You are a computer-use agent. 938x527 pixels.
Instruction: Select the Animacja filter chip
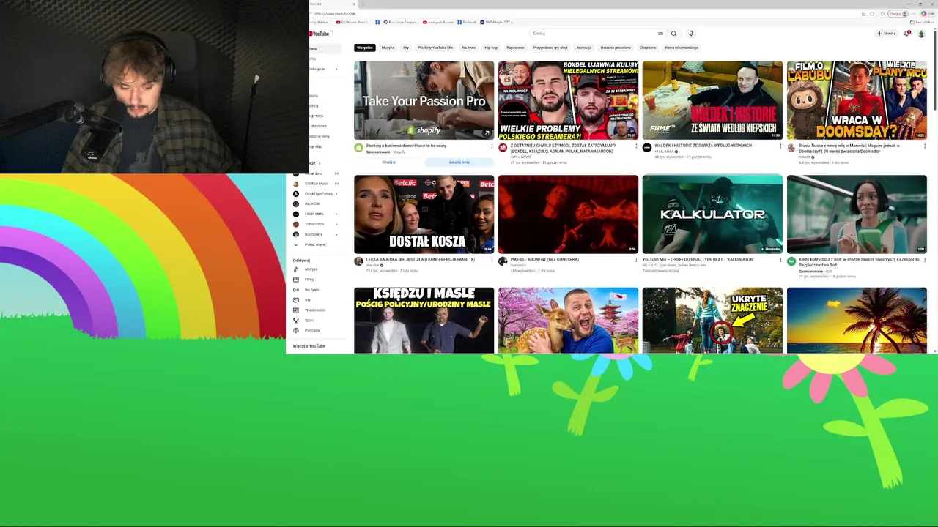click(584, 48)
